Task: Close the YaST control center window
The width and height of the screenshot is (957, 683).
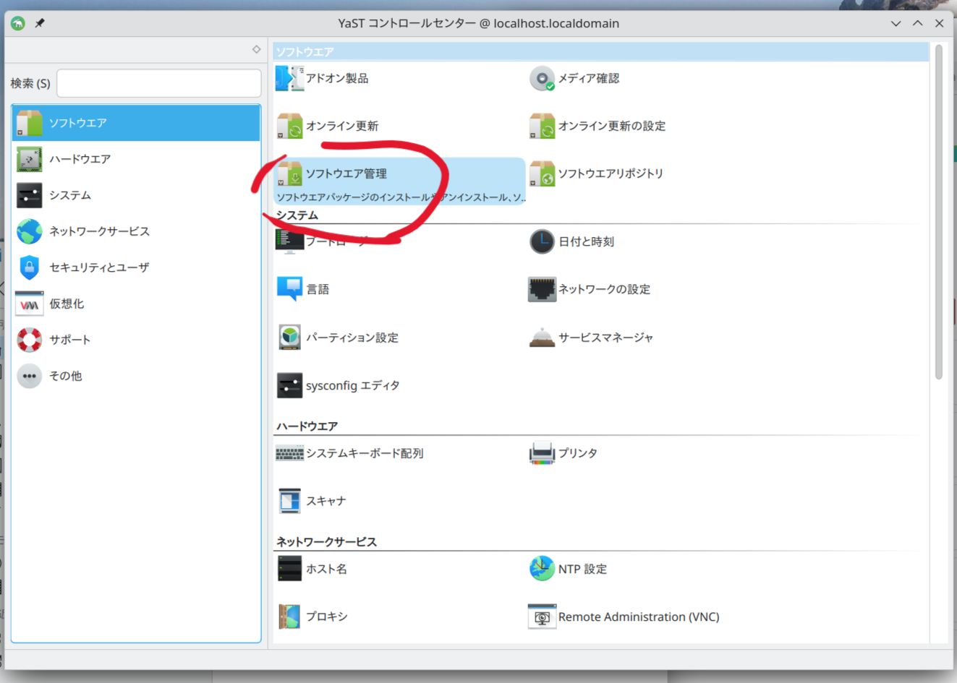Action: (939, 23)
